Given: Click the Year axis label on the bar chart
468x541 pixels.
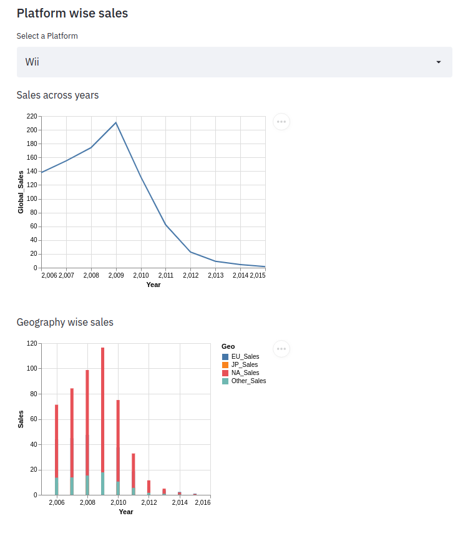Looking at the screenshot, I should coord(126,511).
